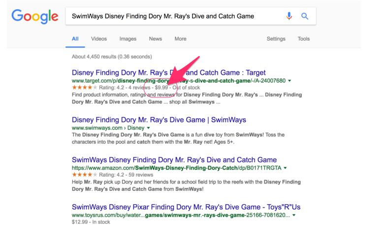Viewport: 387px width, 251px height.
Task: Click the SwimWays result description snippet
Action: pyautogui.click(x=178, y=138)
